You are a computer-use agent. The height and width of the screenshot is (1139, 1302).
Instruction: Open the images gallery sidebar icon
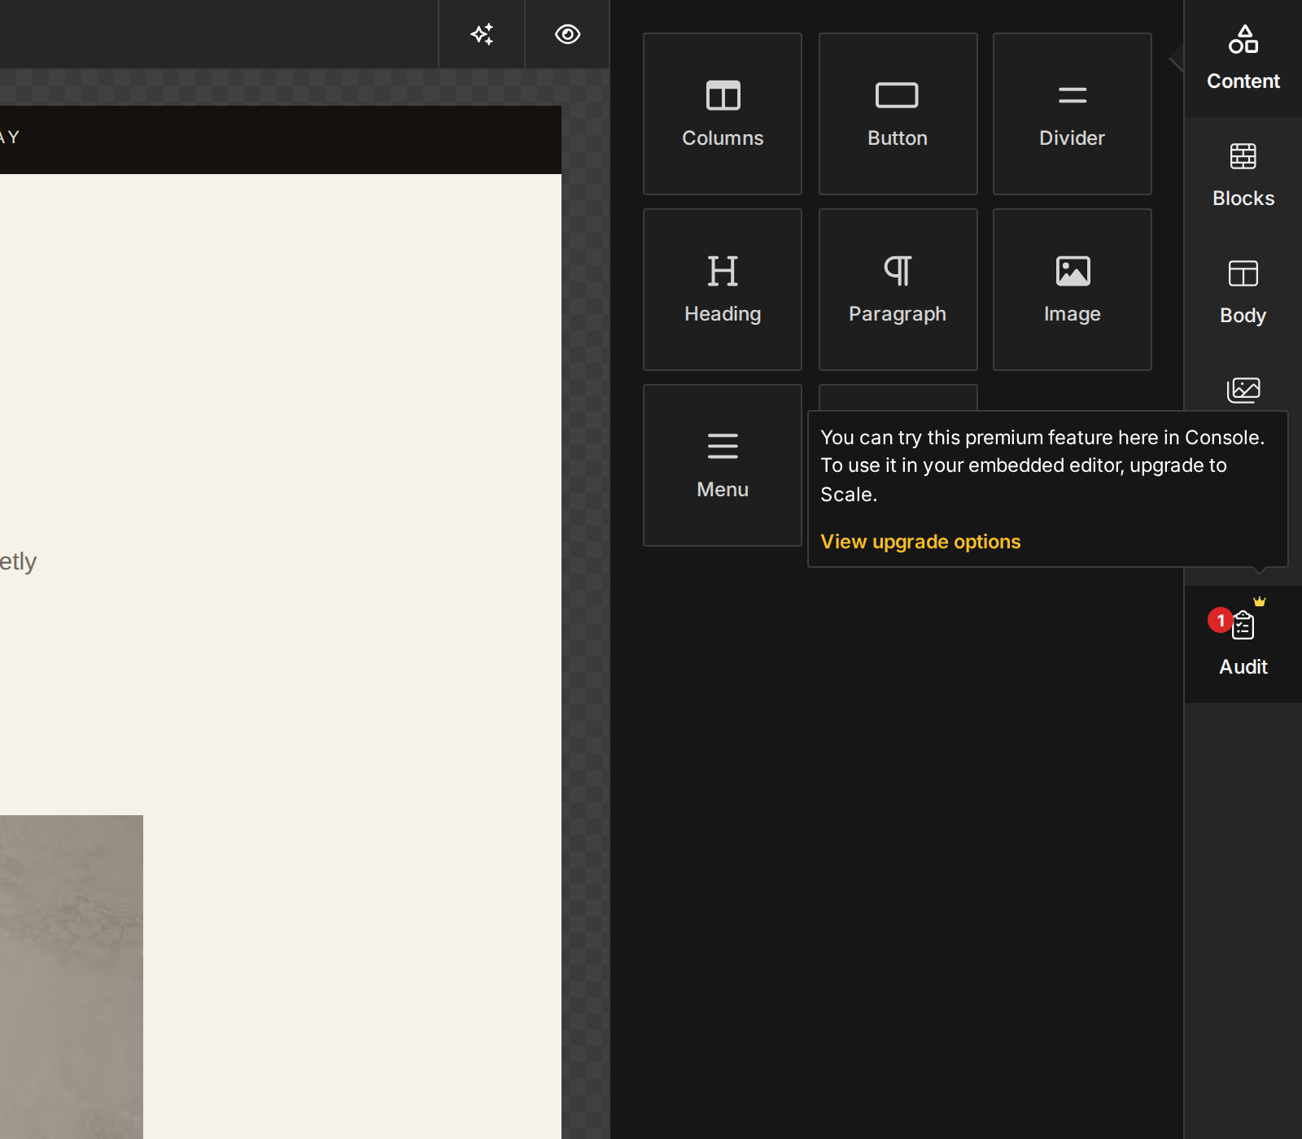pyautogui.click(x=1243, y=391)
